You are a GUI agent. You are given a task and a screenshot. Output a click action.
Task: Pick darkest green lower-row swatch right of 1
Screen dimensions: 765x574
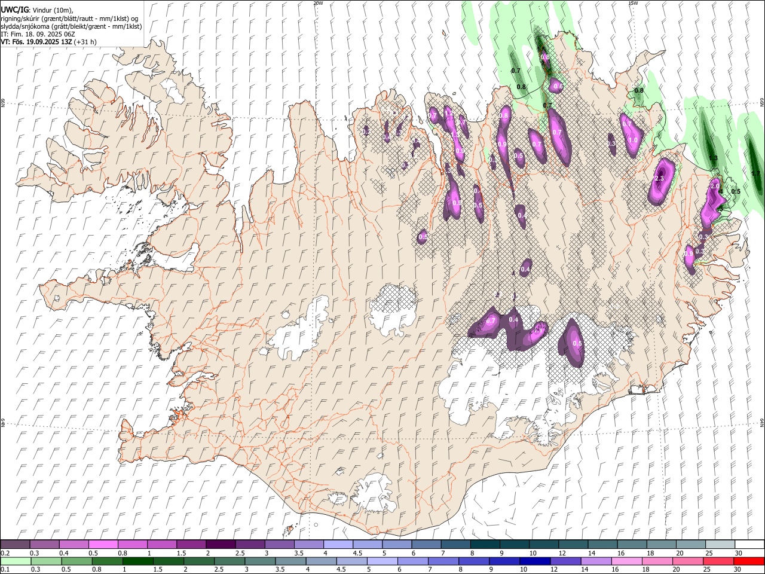click(x=138, y=561)
